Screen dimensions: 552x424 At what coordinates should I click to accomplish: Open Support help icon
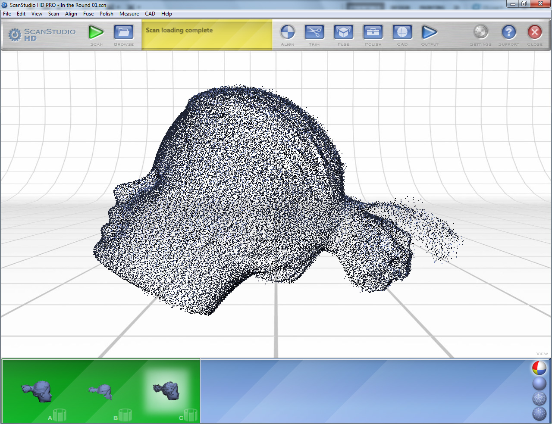[x=509, y=32]
